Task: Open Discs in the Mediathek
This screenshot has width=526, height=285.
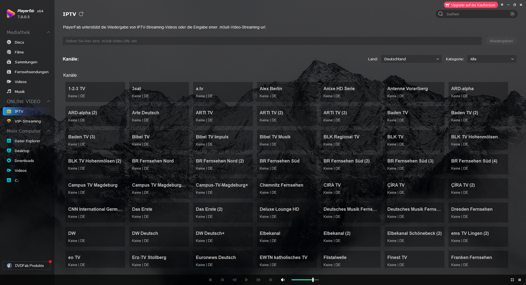Action: pyautogui.click(x=19, y=42)
